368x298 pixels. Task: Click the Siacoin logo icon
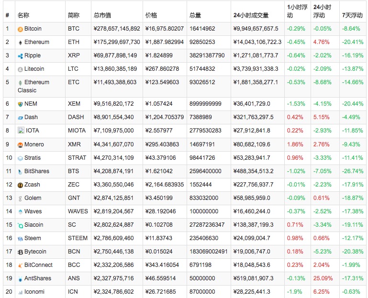click(x=20, y=225)
